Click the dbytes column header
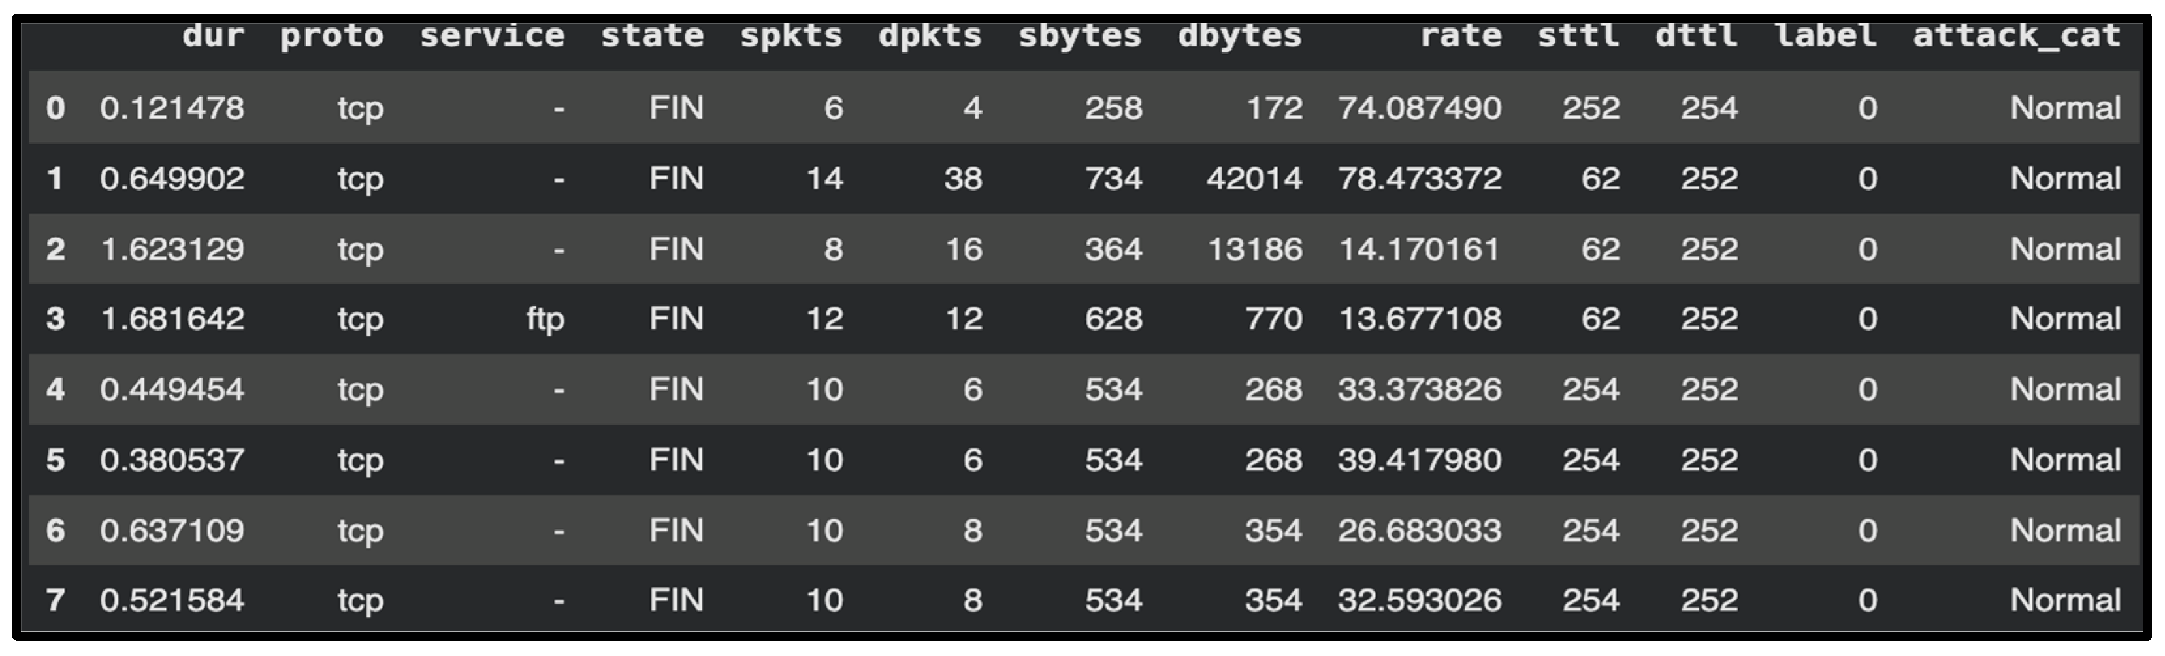The height and width of the screenshot is (656, 2165). click(x=1240, y=36)
